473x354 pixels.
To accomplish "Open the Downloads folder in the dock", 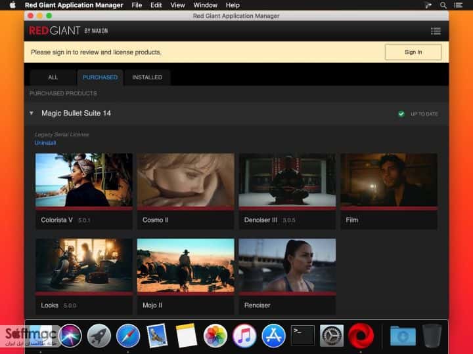I will [x=403, y=336].
